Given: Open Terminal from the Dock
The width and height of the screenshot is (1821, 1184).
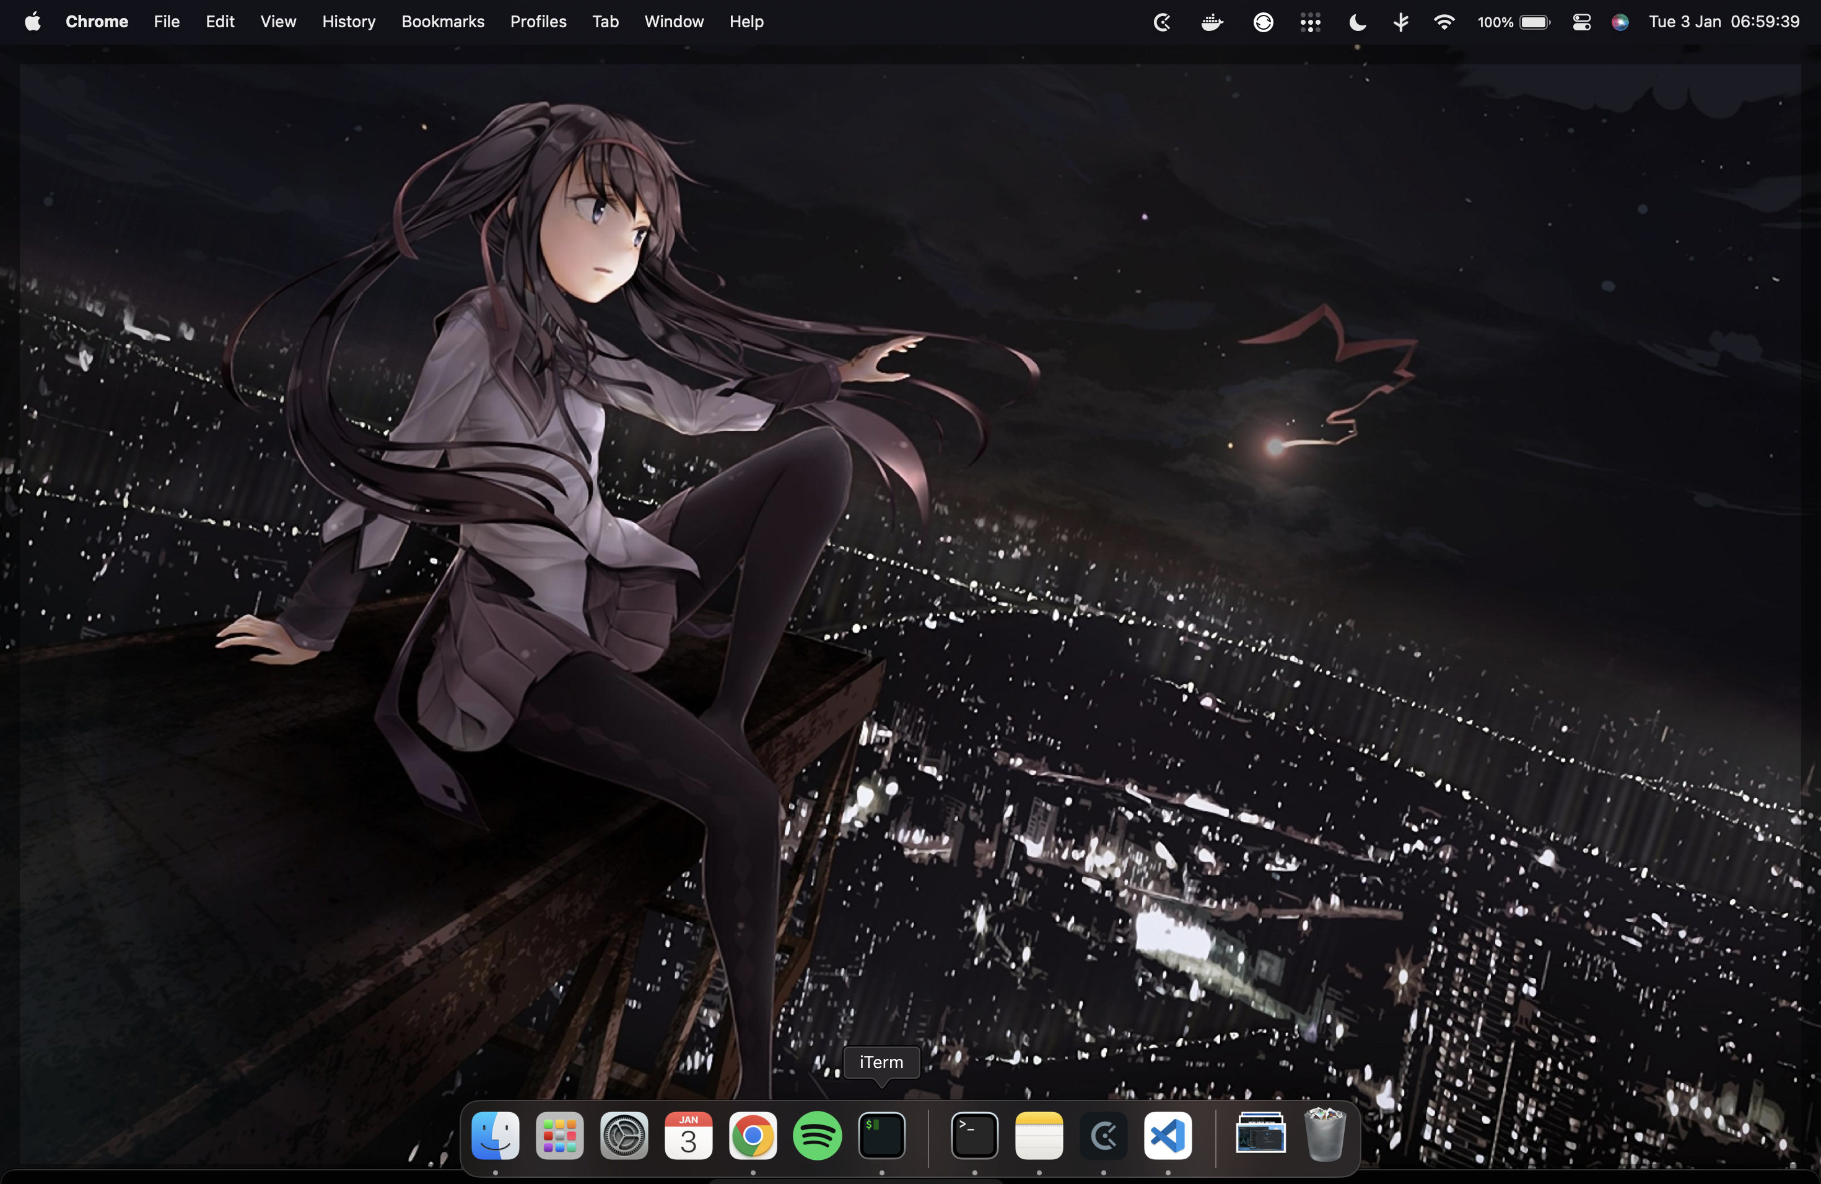Looking at the screenshot, I should click(974, 1135).
